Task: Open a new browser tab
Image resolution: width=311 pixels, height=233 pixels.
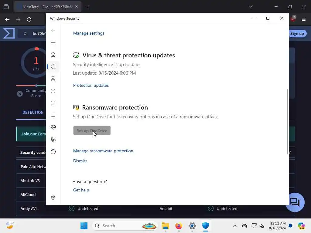Action: [88, 7]
